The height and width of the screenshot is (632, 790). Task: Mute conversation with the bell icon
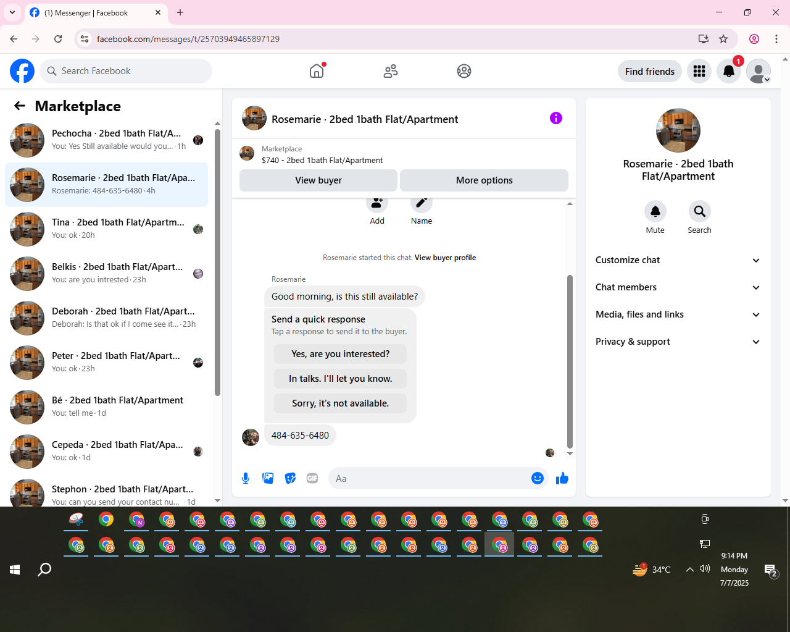[655, 211]
